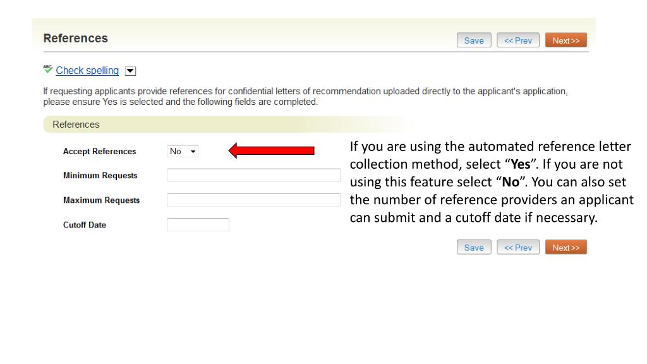The width and height of the screenshot is (647, 364).
Task: Click the Cutoff Date label
Action: 85,225
